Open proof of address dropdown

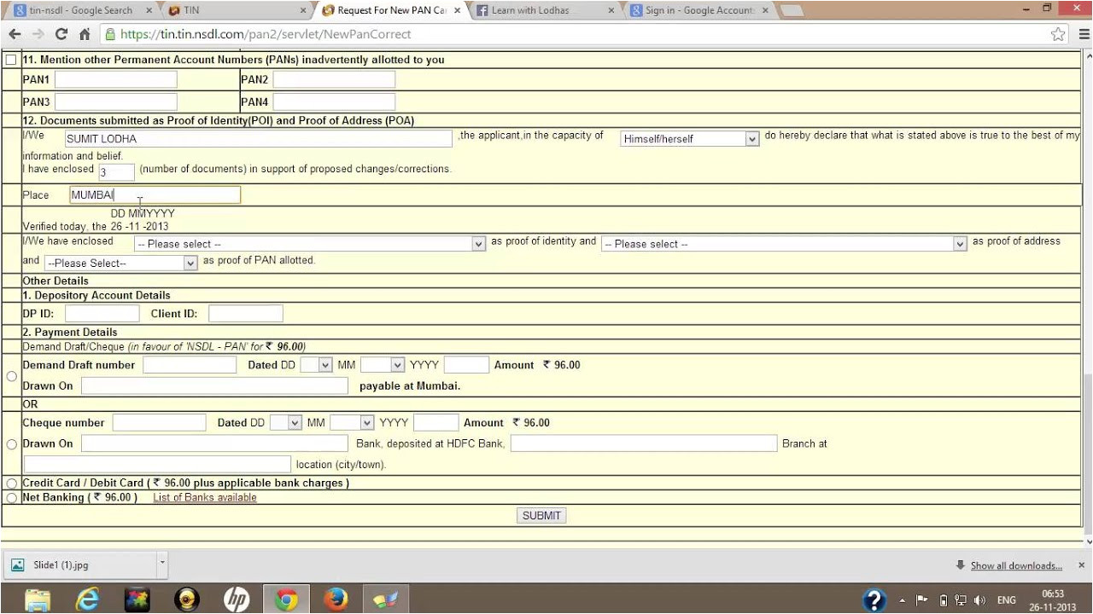(x=783, y=244)
